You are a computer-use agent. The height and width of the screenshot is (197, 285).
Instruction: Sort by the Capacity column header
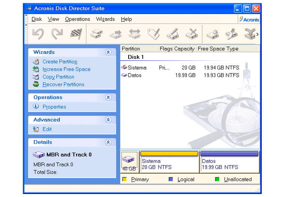pyautogui.click(x=184, y=49)
